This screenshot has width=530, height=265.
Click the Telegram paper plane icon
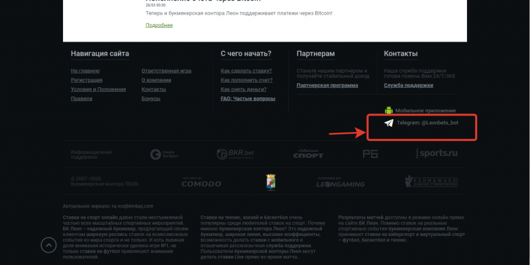[x=389, y=123]
